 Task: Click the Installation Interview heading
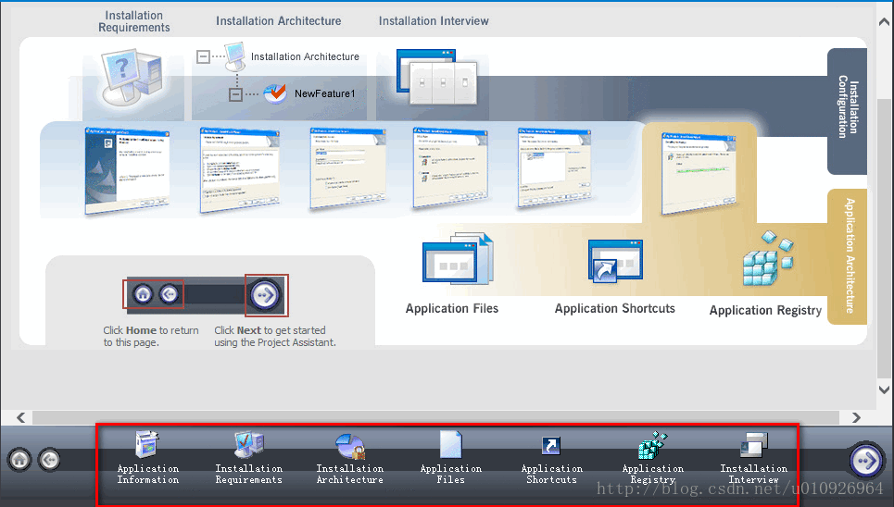tap(434, 21)
